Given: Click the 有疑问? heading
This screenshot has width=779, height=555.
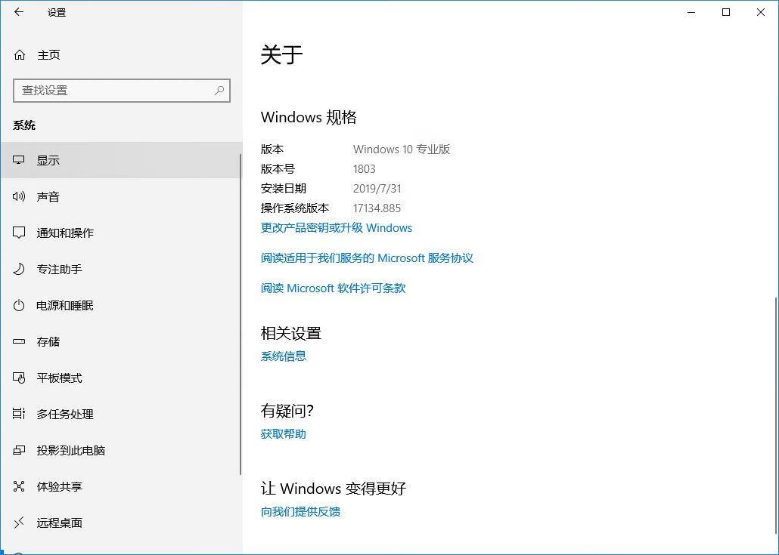Looking at the screenshot, I should pyautogui.click(x=287, y=411).
